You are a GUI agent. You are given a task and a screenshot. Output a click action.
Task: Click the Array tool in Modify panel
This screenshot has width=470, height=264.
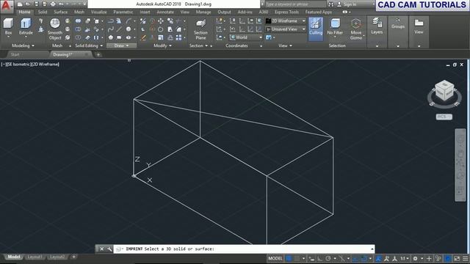click(x=178, y=37)
